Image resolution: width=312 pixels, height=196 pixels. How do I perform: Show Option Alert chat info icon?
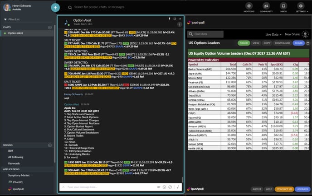tap(180, 24)
